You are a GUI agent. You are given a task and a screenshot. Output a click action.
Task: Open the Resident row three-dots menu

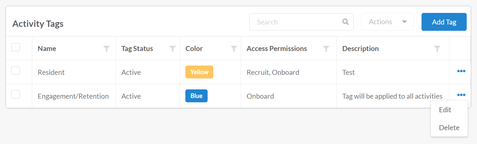point(461,71)
